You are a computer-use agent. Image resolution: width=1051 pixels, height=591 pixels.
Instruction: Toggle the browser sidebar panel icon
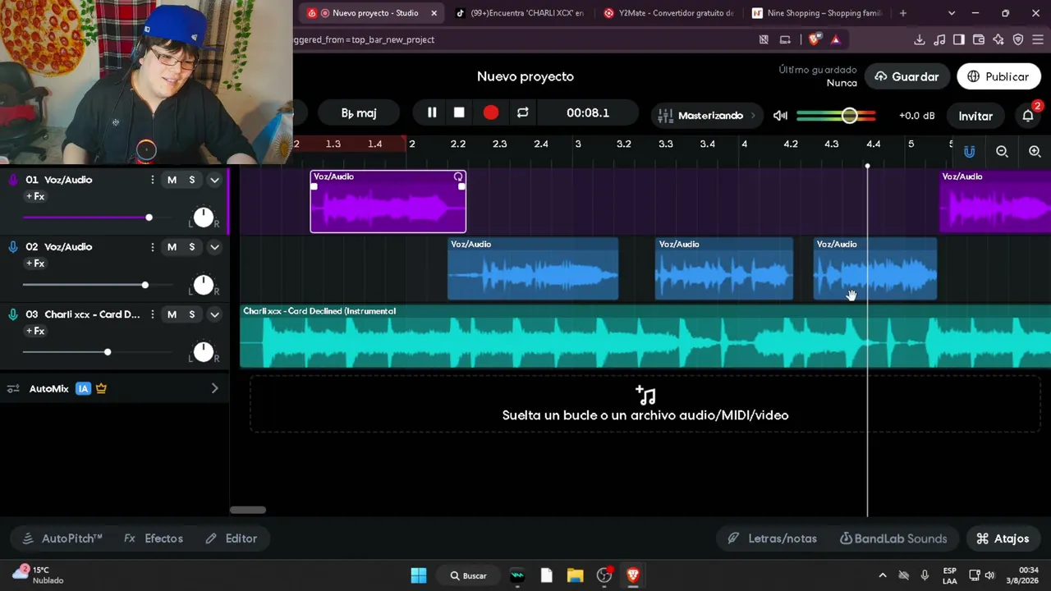click(959, 39)
